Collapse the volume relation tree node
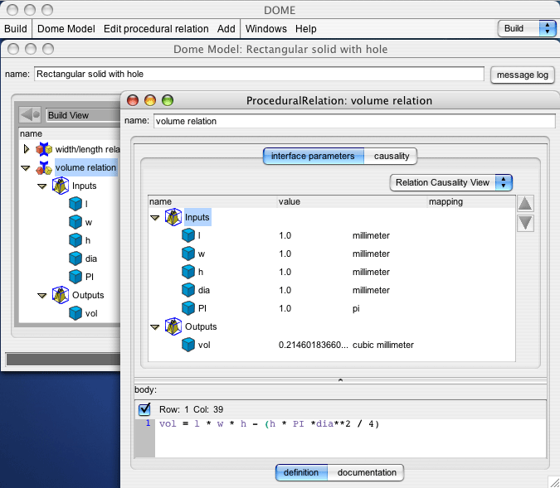This screenshot has width=560, height=488. tap(26, 167)
